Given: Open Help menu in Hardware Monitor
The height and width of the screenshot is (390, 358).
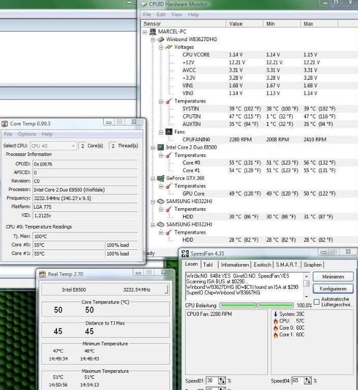Looking at the screenshot, I should point(193,14).
